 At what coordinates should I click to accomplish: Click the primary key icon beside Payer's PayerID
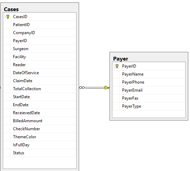117,66
